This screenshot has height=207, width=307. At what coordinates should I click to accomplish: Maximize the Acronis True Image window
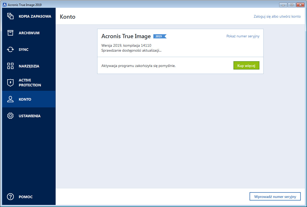[292, 5]
